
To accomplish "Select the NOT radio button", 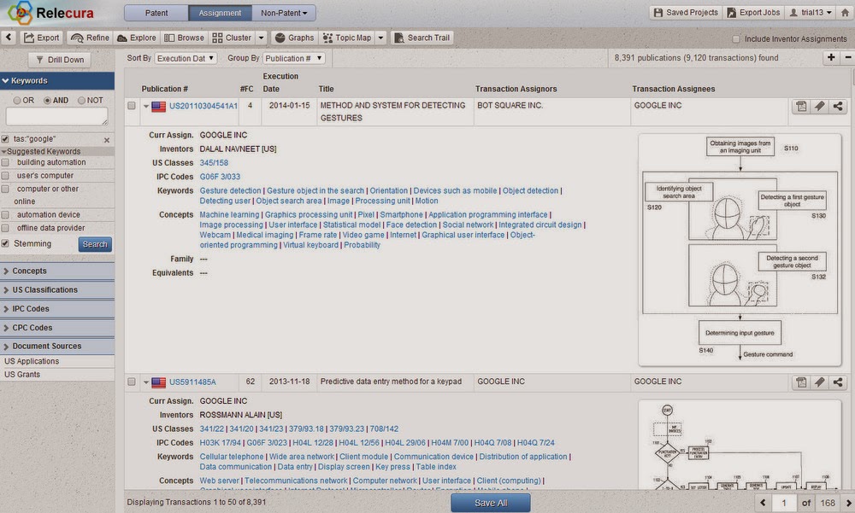I will point(82,101).
